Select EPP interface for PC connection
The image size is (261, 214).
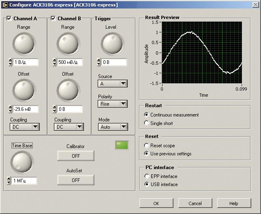pos(147,176)
